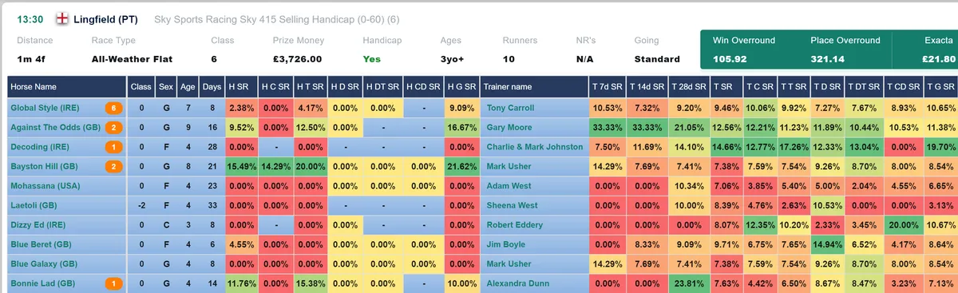Click the Place Overround 321.14 panel

pos(845,49)
